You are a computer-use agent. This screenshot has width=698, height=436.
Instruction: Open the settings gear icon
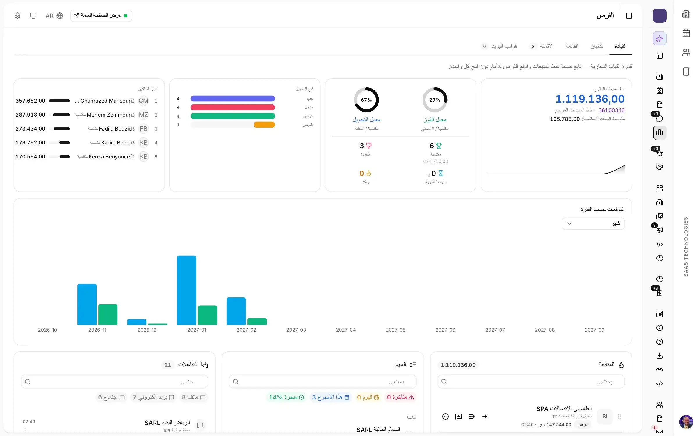tap(17, 16)
